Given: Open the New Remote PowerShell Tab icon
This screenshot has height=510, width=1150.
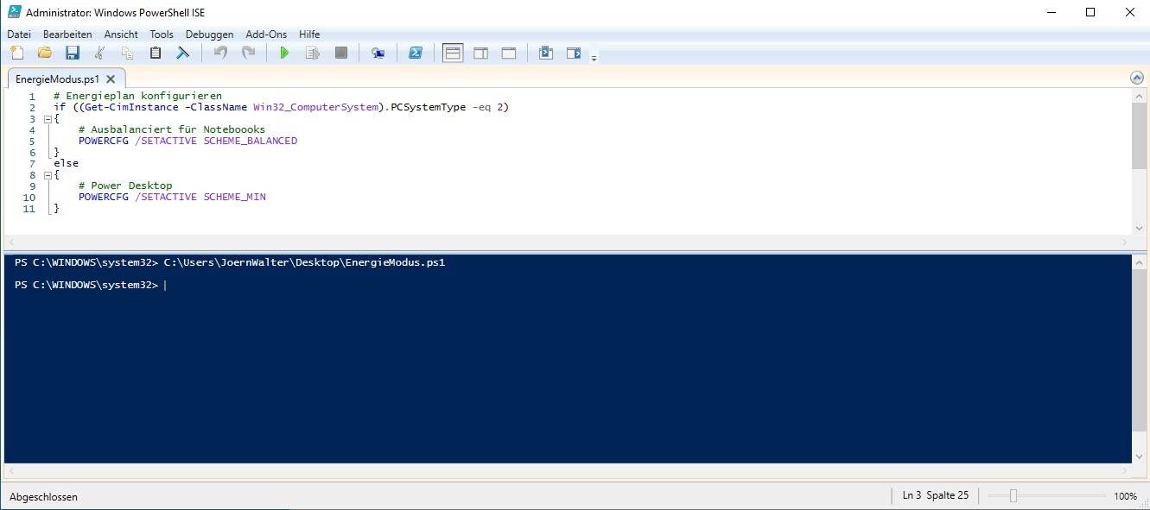Looking at the screenshot, I should coord(378,54).
